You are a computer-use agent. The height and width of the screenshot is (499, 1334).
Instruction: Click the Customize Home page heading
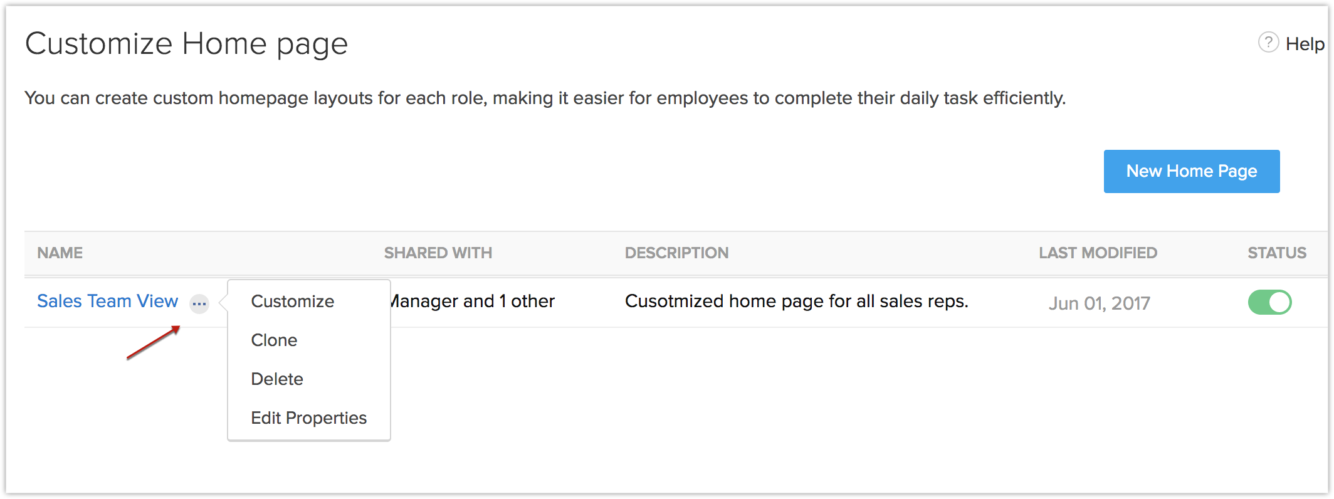(186, 44)
